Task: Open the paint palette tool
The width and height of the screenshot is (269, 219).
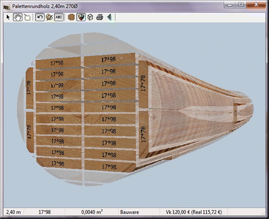Action: [49, 17]
